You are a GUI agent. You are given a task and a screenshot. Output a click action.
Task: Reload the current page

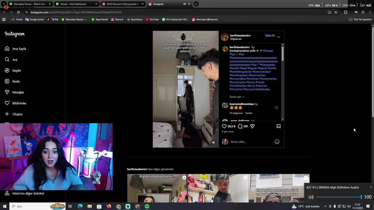18,12
